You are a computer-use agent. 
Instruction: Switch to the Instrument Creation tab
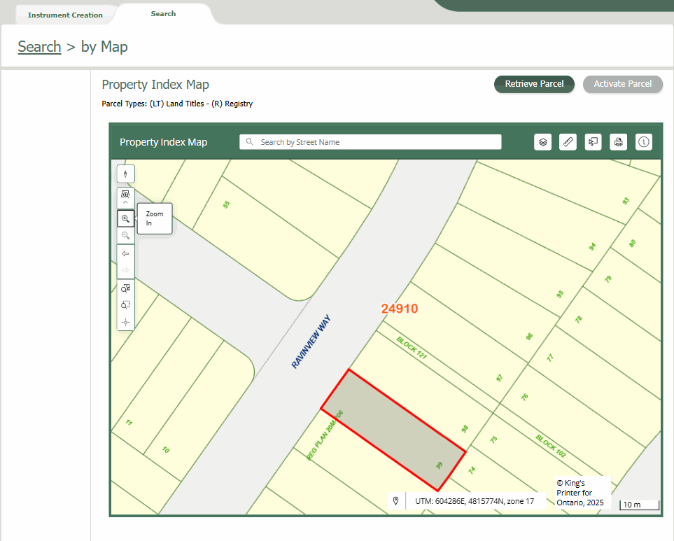click(x=65, y=15)
